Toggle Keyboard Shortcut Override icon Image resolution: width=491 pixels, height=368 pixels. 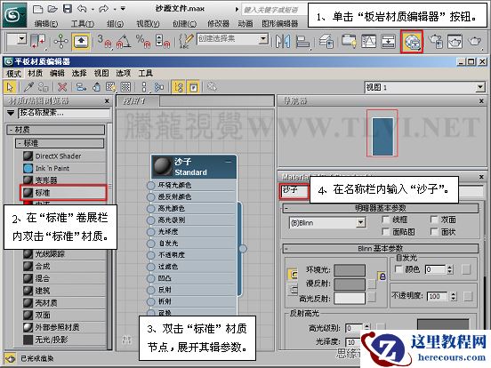pyautogui.click(x=82, y=42)
